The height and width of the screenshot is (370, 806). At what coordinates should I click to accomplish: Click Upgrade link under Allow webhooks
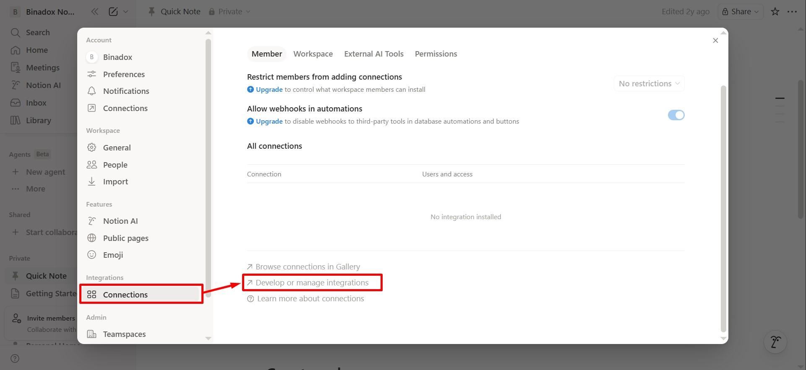(269, 121)
